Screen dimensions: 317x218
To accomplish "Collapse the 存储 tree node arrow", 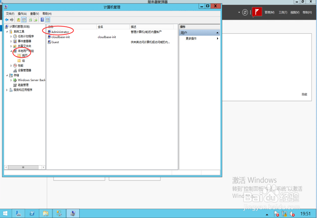I will (x=7, y=75).
